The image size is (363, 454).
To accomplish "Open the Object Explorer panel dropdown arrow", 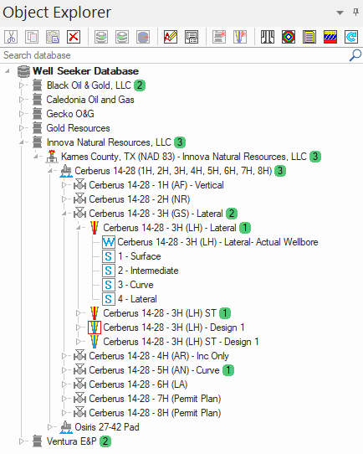I will pos(340,13).
